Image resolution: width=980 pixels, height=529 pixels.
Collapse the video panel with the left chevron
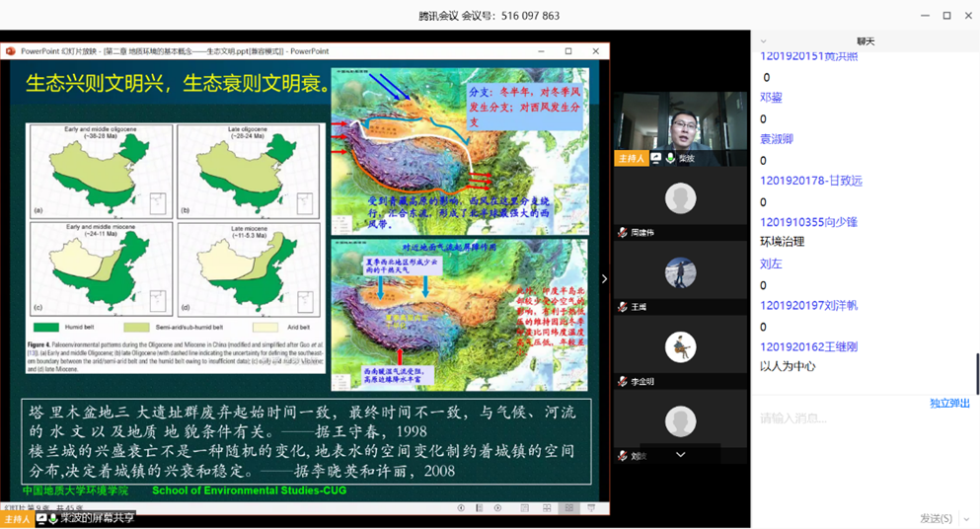click(604, 279)
